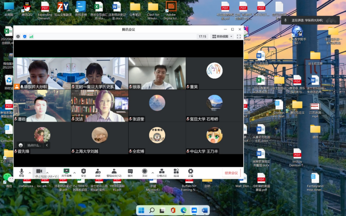Expand audio options arrow beside the mute button
346x216 pixels.
coord(30,173)
